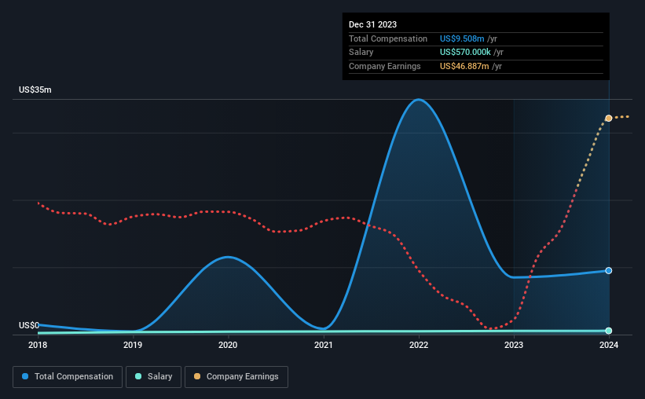Click the US$570.000k salary value

465,53
